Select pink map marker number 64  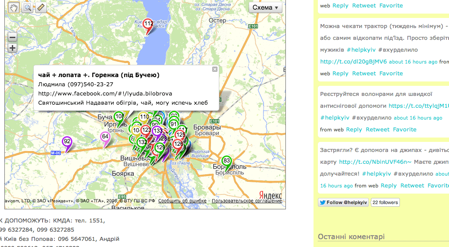coord(105,137)
